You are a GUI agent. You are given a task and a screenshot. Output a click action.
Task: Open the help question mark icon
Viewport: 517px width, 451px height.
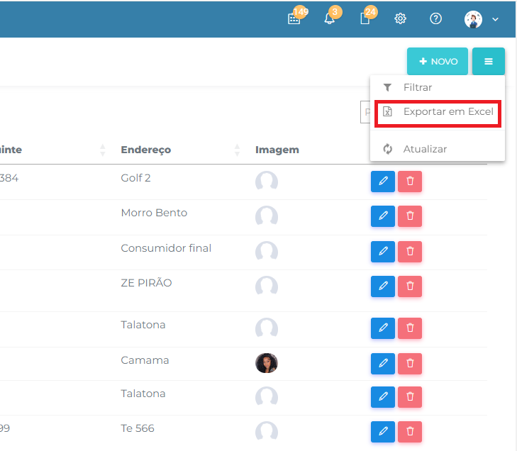click(x=436, y=19)
